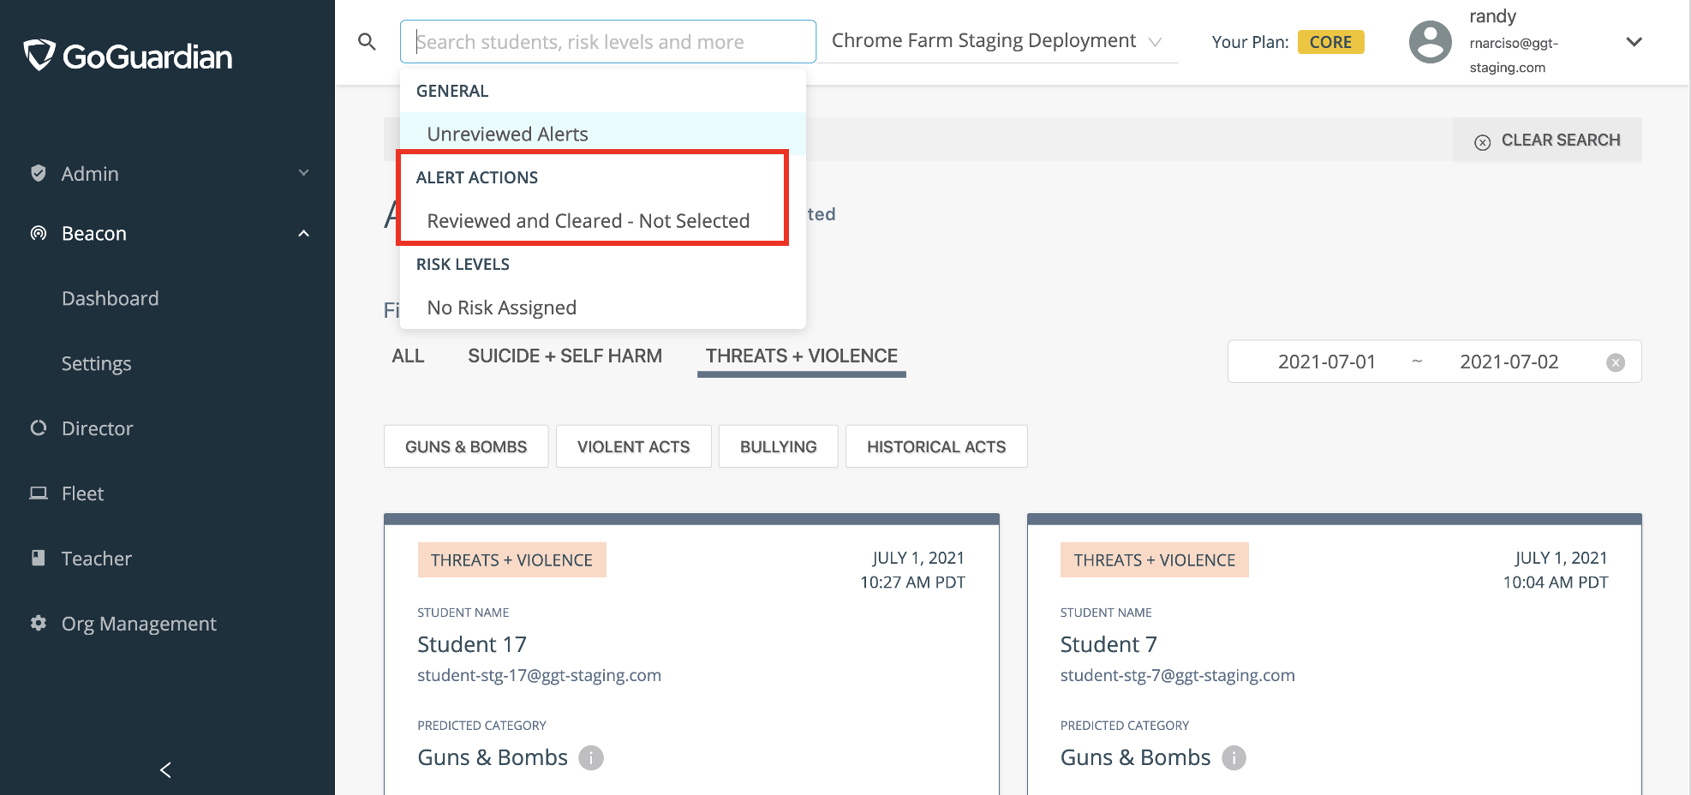This screenshot has width=1691, height=795.
Task: Open Fleet in the sidebar
Action: (x=82, y=493)
